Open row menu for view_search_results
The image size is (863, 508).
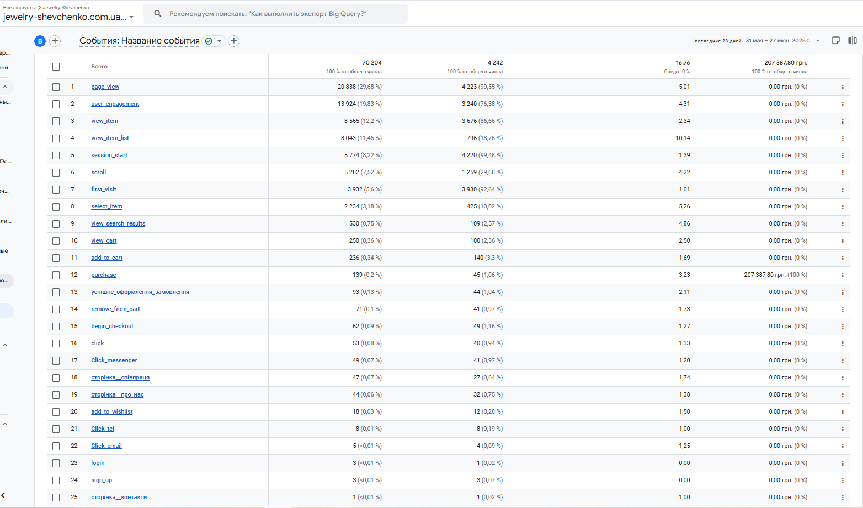843,224
